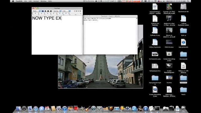
Task: Click the church photo window behind
Action: pyautogui.click(x=100, y=71)
